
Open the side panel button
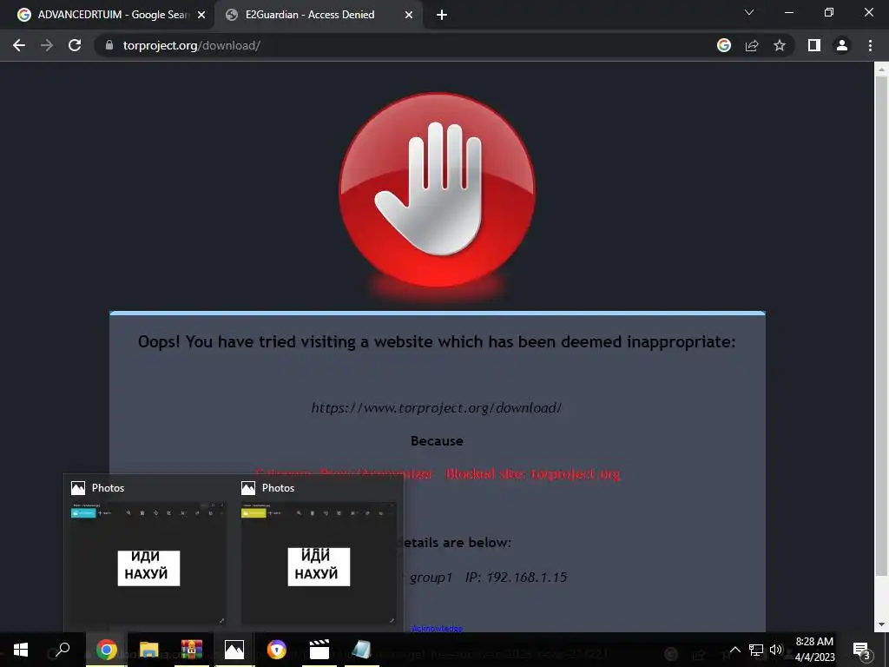pyautogui.click(x=814, y=45)
